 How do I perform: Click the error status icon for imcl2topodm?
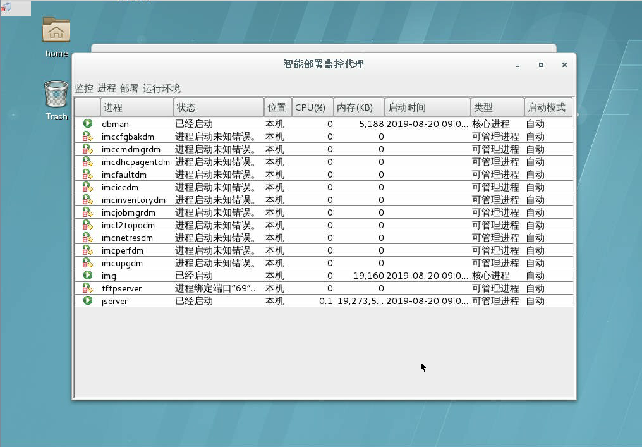88,225
